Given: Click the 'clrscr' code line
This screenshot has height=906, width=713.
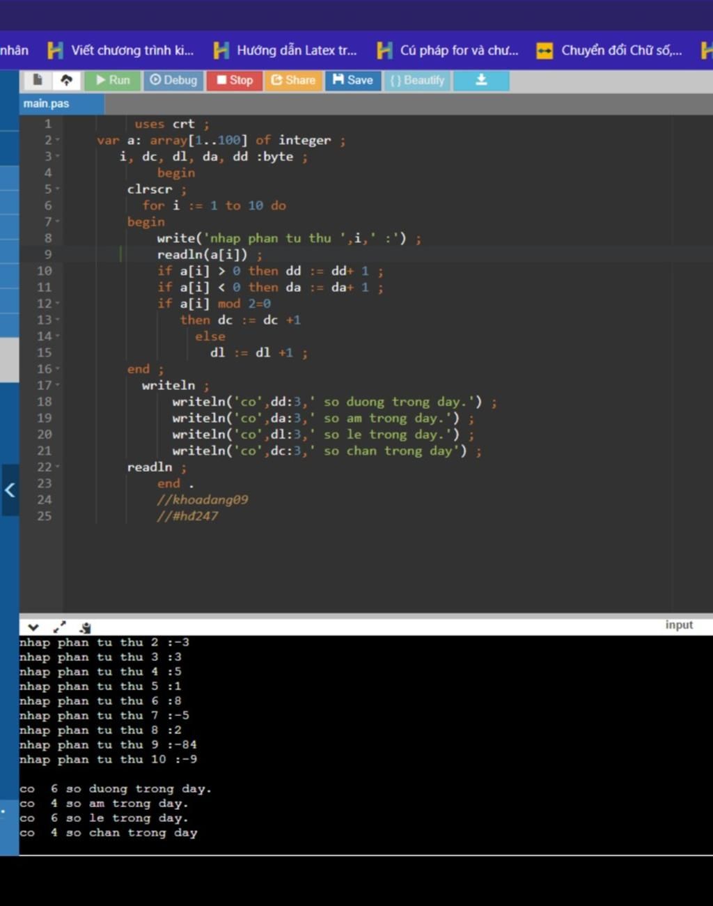Looking at the screenshot, I should tap(157, 189).
